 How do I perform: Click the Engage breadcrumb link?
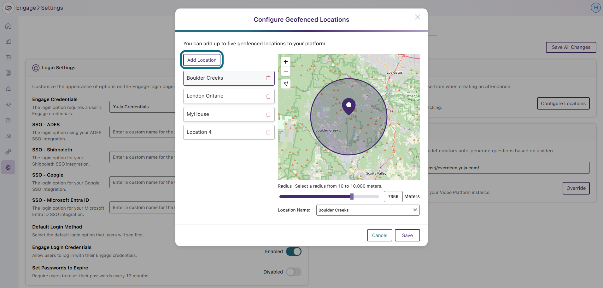point(26,8)
